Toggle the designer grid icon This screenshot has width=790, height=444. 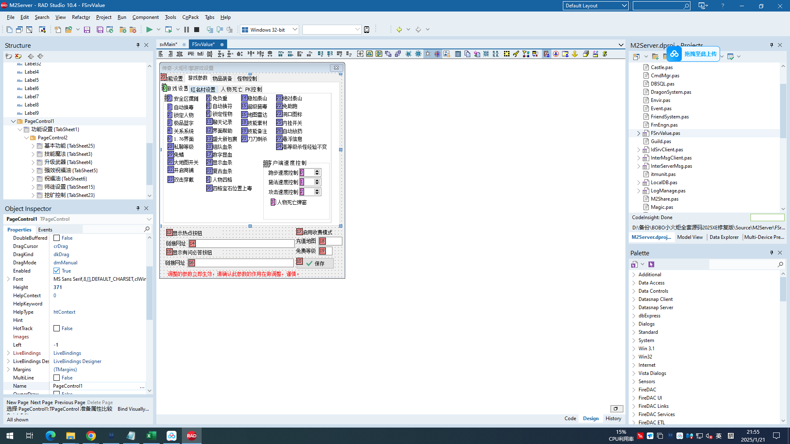pos(437,54)
